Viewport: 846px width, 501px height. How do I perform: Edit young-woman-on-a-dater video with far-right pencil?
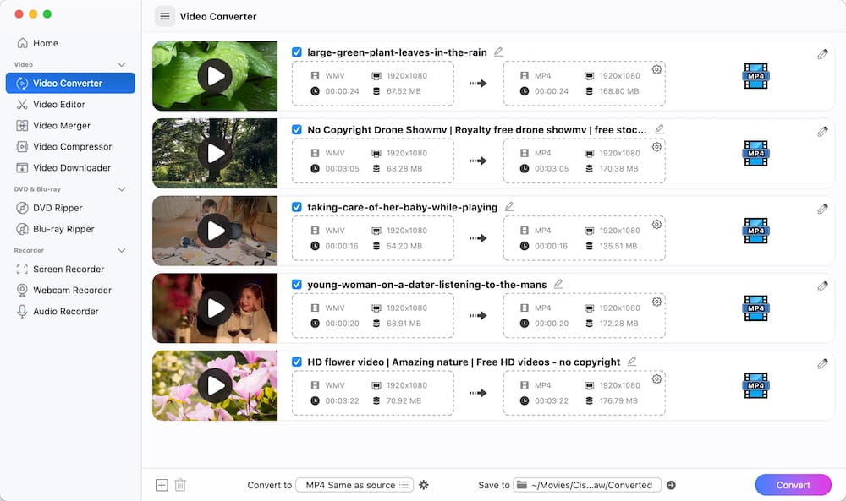822,286
